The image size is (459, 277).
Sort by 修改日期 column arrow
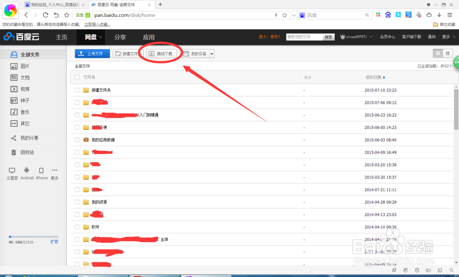click(384, 78)
